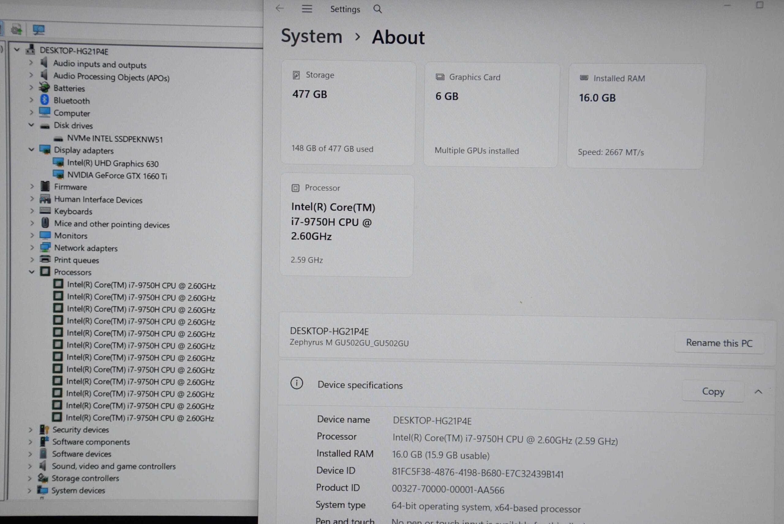Select NVMe INTEL SSDPEKNW51 disk drive
Screen dimensions: 784x524
[x=115, y=139]
